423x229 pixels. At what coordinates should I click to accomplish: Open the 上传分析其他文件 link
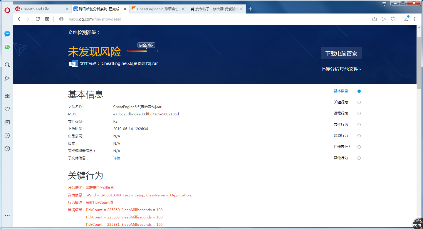341,69
